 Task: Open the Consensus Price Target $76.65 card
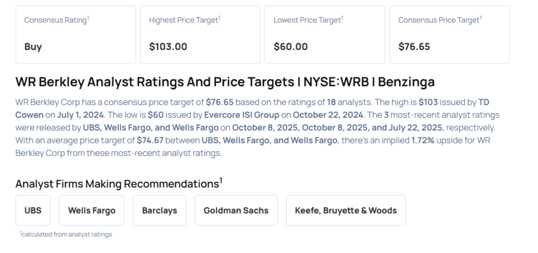pos(449,35)
